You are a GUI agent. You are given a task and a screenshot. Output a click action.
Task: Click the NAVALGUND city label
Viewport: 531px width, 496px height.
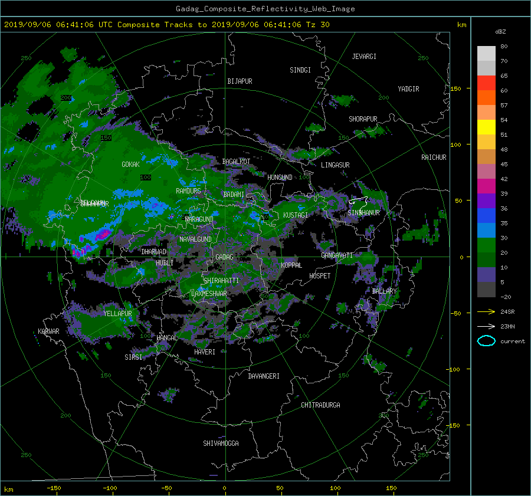point(195,239)
